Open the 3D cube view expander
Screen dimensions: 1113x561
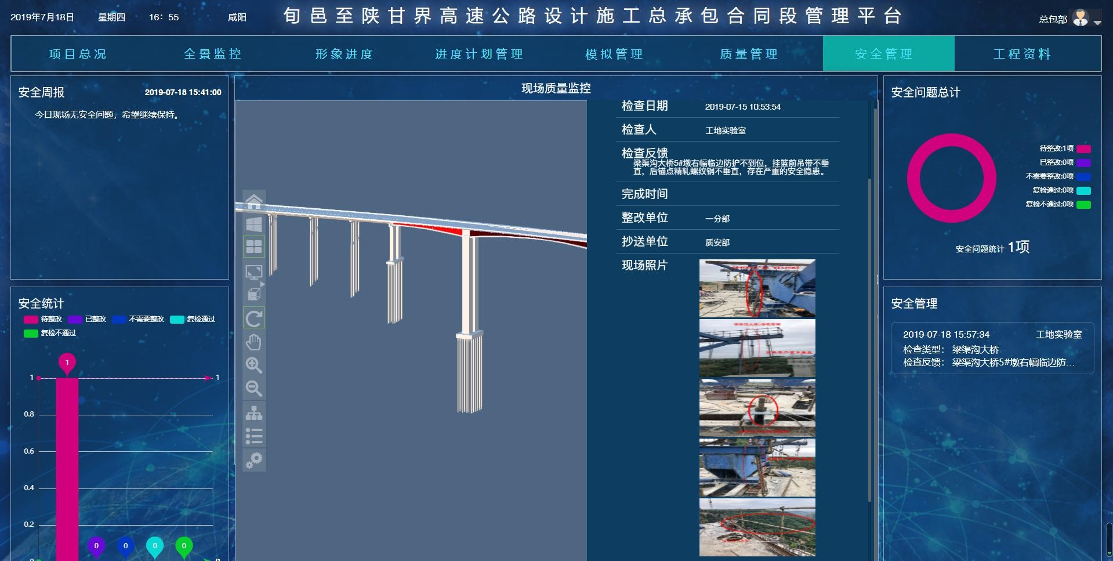254,294
